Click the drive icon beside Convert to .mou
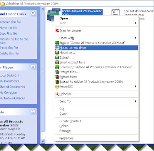Screen dimensions: 154x151 tap(57, 67)
